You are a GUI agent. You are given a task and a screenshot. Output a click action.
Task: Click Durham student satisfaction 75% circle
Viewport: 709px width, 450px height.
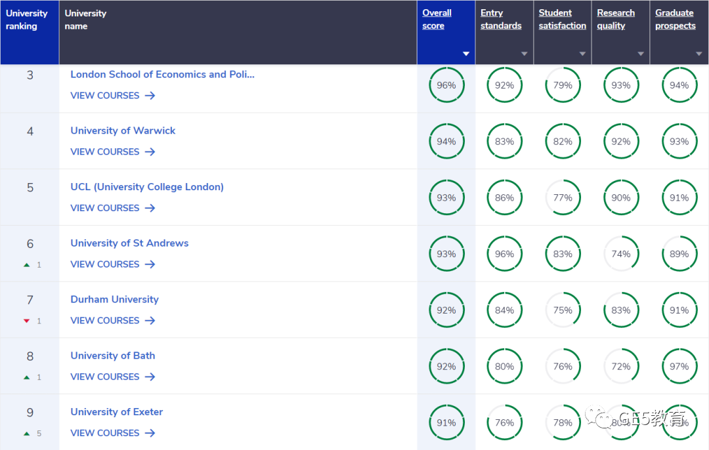pos(563,310)
